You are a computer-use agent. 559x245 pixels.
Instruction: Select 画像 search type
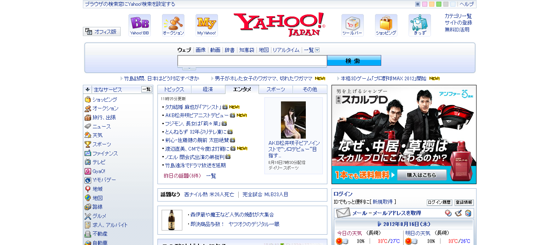(x=201, y=50)
